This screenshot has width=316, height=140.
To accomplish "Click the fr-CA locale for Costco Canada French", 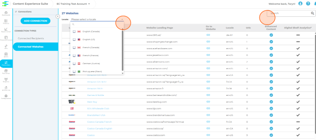I will (x=229, y=122).
